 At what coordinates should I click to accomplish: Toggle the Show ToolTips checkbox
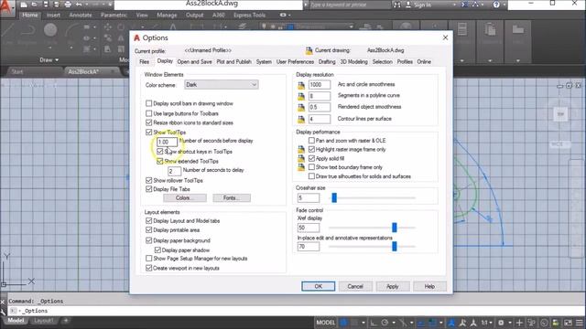pyautogui.click(x=148, y=132)
